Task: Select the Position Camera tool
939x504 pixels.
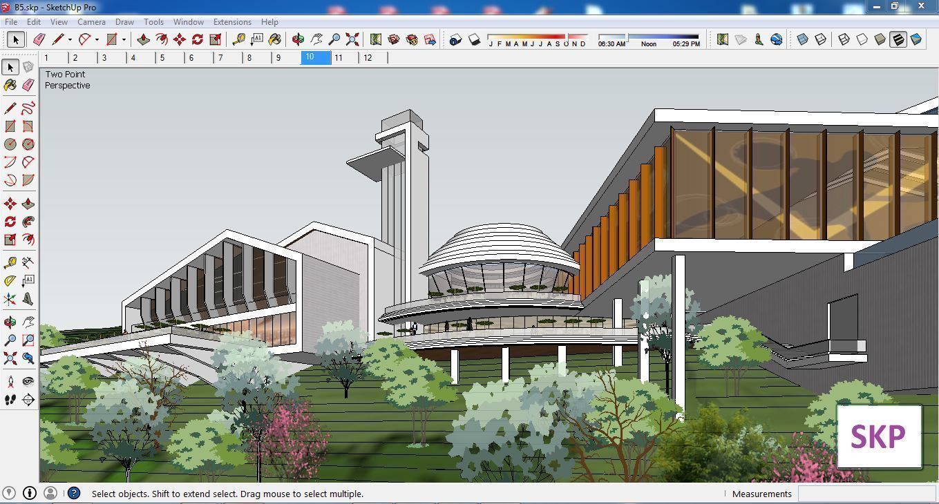Action: (x=10, y=381)
